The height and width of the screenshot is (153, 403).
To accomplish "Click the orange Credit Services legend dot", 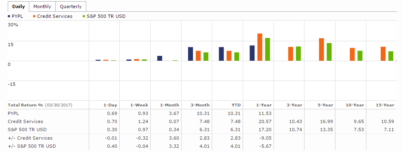I will (x=34, y=16).
